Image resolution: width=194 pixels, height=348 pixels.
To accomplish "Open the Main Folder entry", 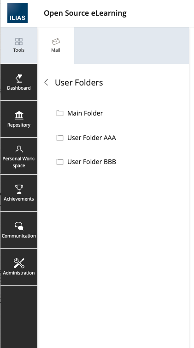I will pyautogui.click(x=85, y=113).
